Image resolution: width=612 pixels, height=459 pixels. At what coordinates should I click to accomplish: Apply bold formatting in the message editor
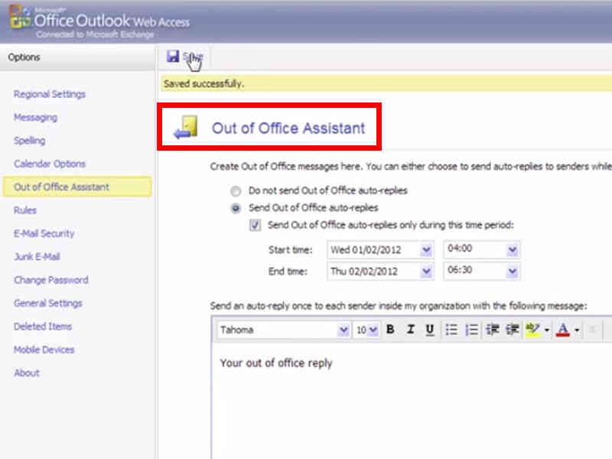click(390, 329)
